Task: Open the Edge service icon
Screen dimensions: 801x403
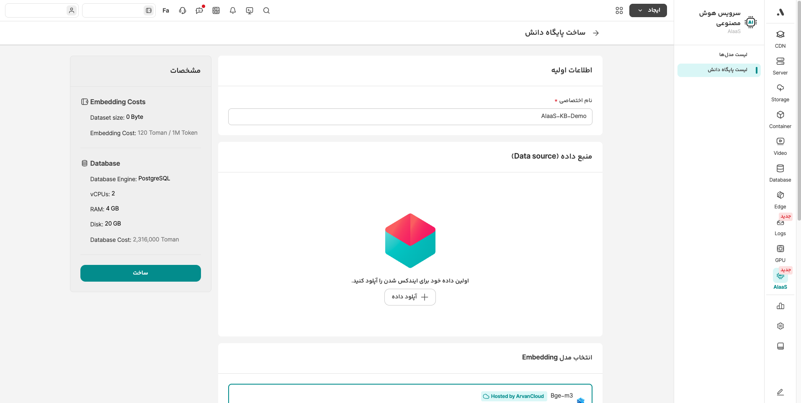Action: point(780,200)
